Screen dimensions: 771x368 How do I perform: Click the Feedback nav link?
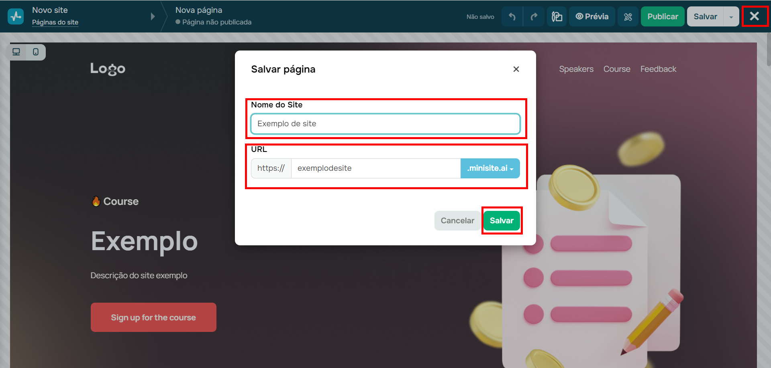pyautogui.click(x=658, y=69)
